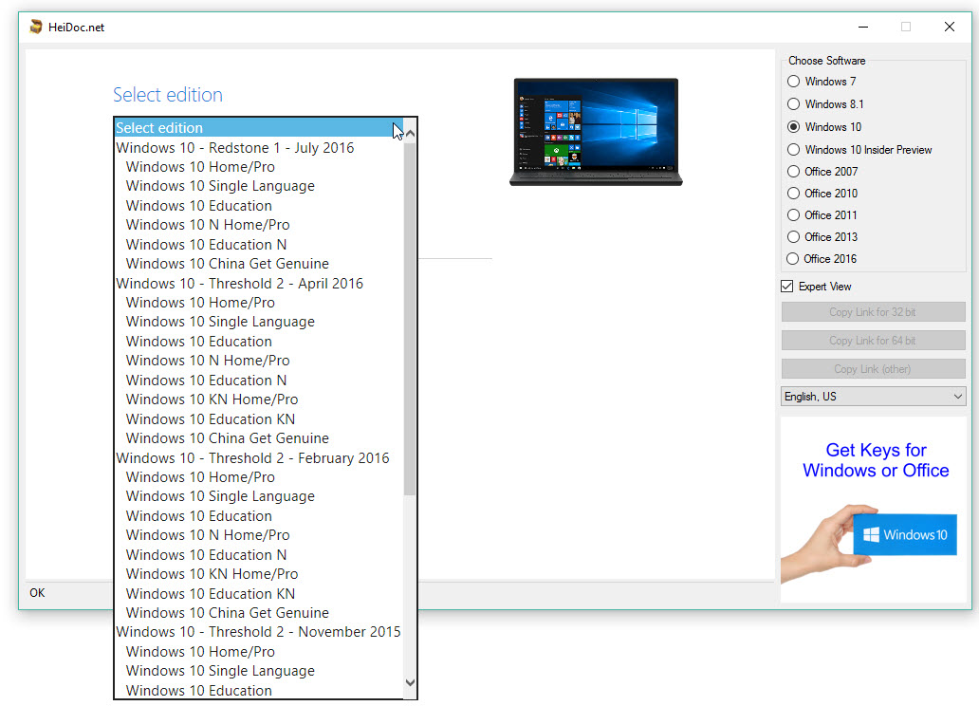Close the HeiDoc.net window
979x706 pixels.
pyautogui.click(x=949, y=27)
